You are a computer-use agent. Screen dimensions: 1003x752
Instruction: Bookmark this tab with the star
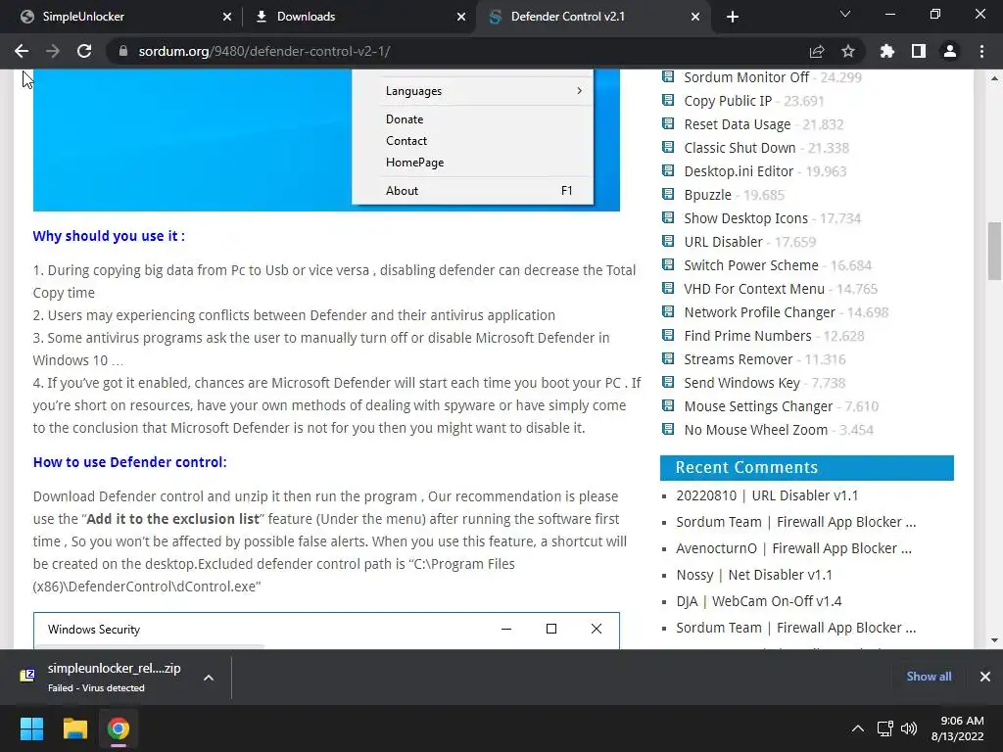click(x=848, y=51)
